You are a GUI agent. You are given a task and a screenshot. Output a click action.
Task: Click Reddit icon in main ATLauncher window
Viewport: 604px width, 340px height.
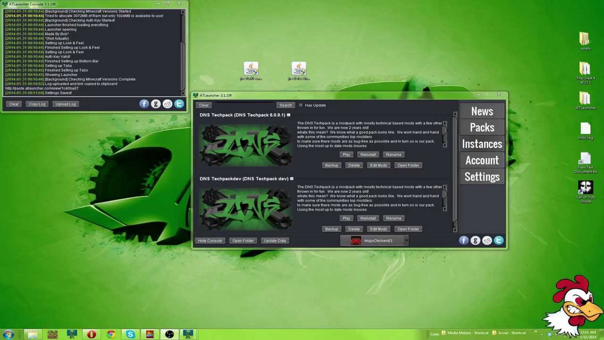pyautogui.click(x=487, y=241)
